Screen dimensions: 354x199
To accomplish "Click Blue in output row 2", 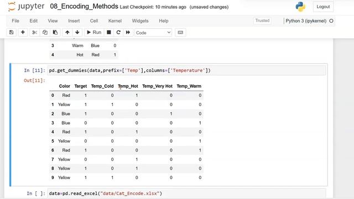I will click(x=66, y=114).
